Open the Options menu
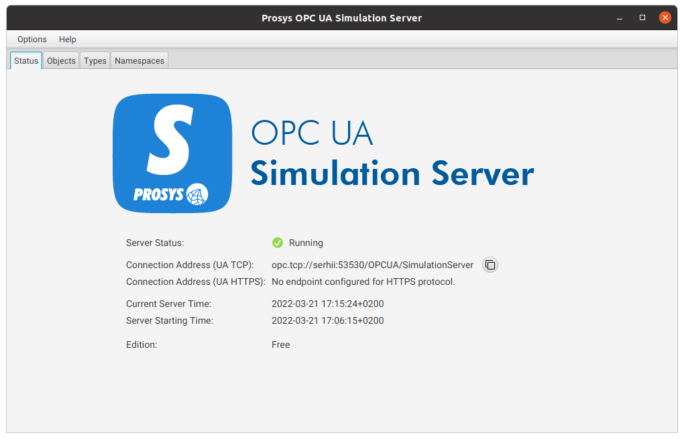Image resolution: width=684 pixels, height=439 pixels. (x=32, y=40)
